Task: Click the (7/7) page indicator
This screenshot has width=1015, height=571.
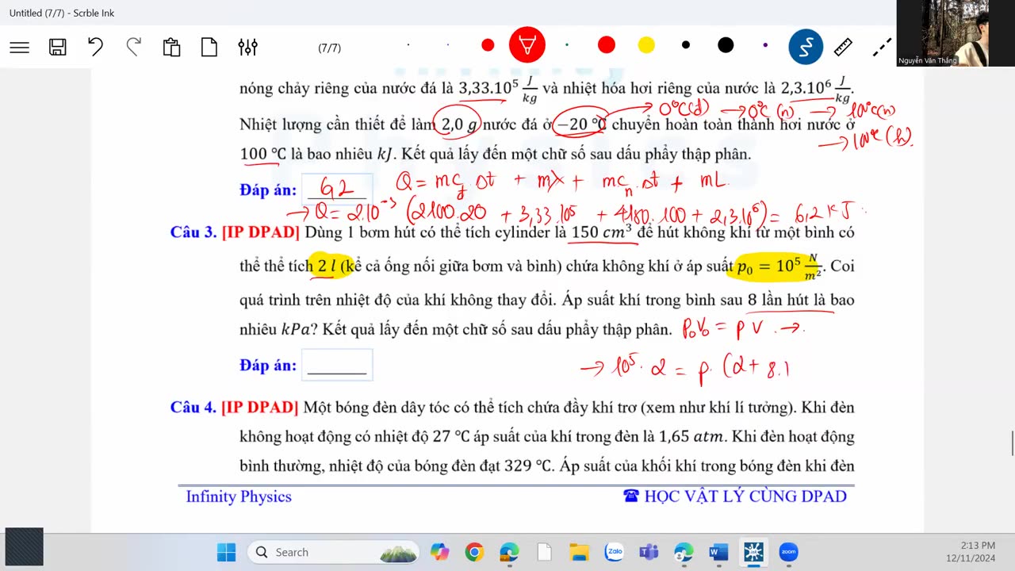Action: tap(329, 48)
